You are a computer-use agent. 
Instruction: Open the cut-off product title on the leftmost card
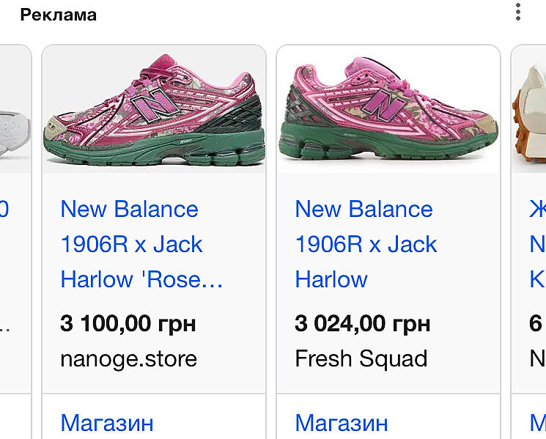point(4,210)
